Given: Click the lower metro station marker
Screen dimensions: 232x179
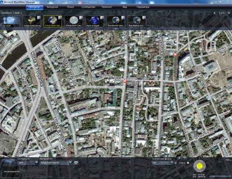Looking at the screenshot, I should 124,81.
